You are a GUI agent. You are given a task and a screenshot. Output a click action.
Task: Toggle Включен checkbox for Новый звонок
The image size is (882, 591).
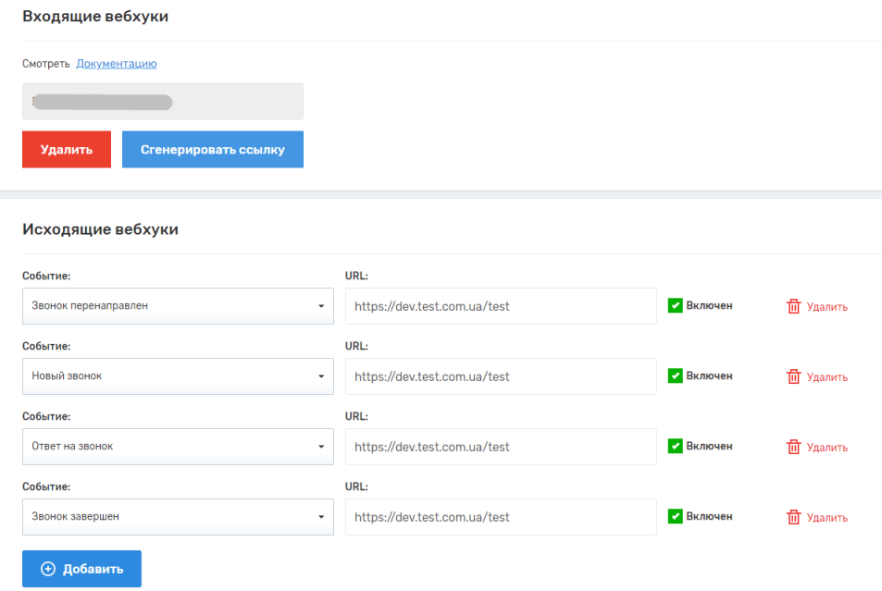coord(676,376)
